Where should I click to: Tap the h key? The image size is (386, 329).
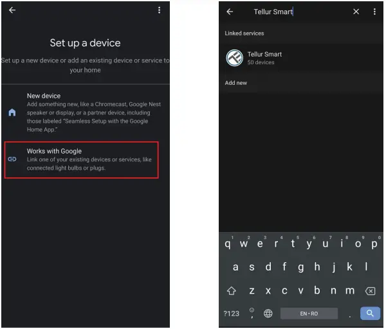317,267
